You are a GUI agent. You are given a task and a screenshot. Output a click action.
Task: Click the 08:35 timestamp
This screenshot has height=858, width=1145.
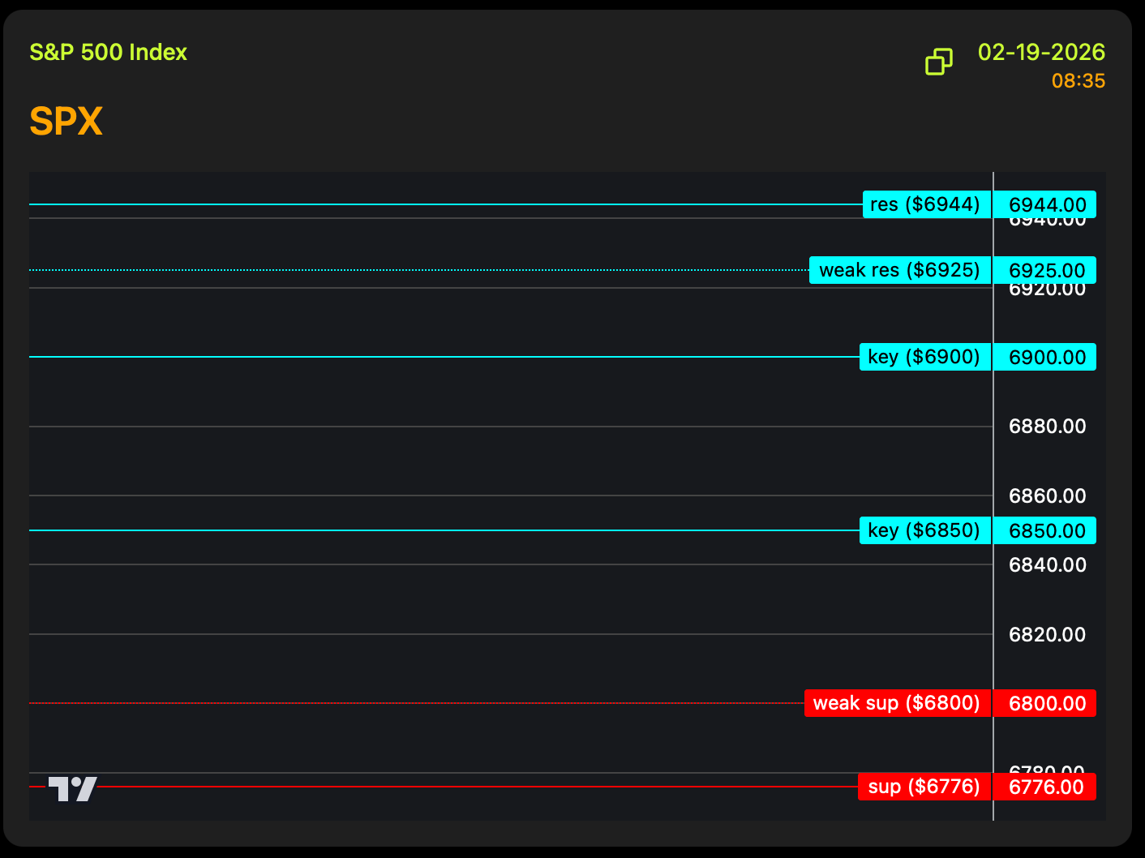[1078, 81]
